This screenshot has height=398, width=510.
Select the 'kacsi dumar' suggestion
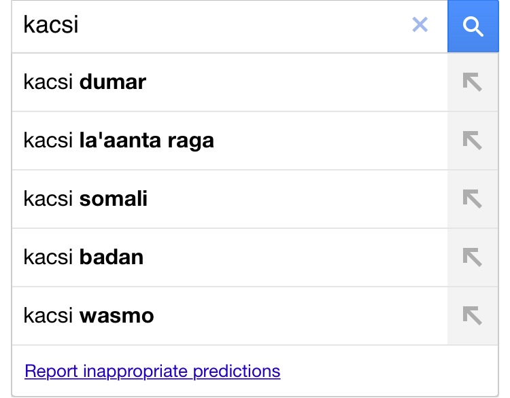click(x=230, y=82)
